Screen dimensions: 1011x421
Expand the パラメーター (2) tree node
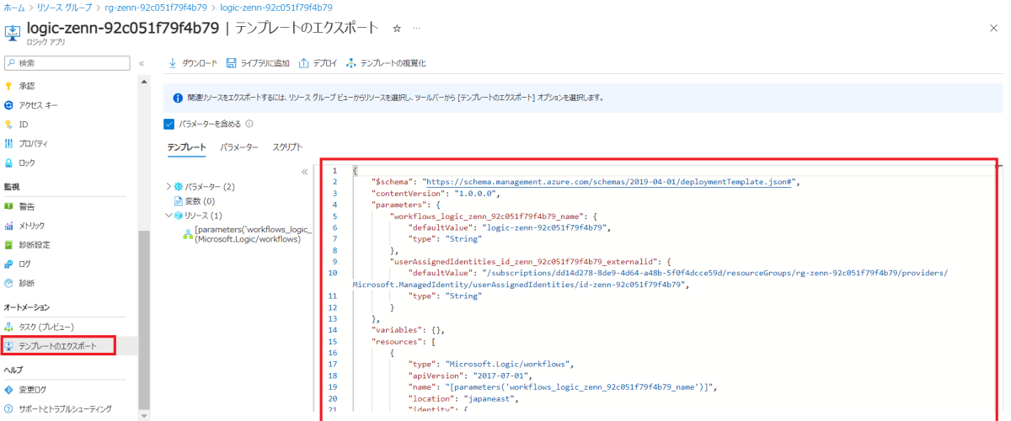coord(168,186)
